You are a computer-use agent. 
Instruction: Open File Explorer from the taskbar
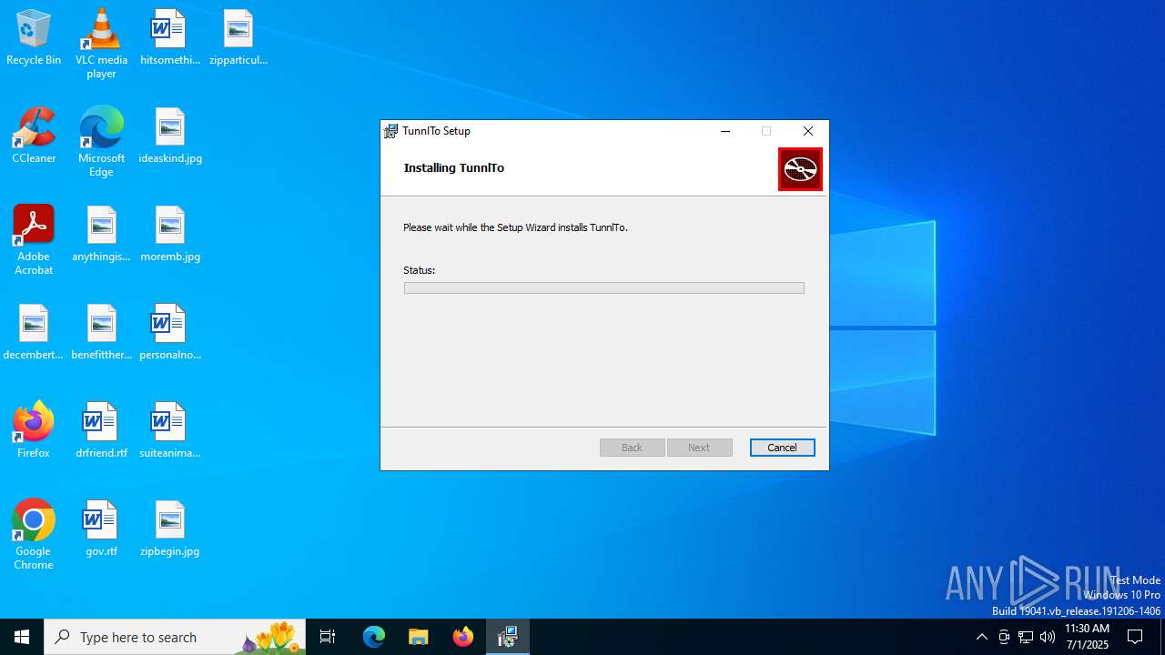(x=419, y=637)
